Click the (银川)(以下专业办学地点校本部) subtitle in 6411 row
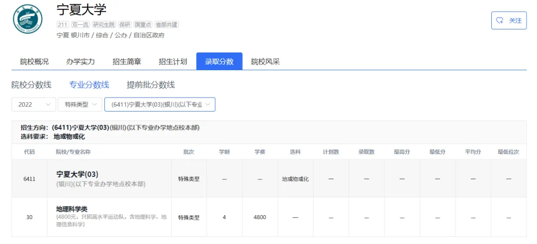The height and width of the screenshot is (244, 537). 100,184
